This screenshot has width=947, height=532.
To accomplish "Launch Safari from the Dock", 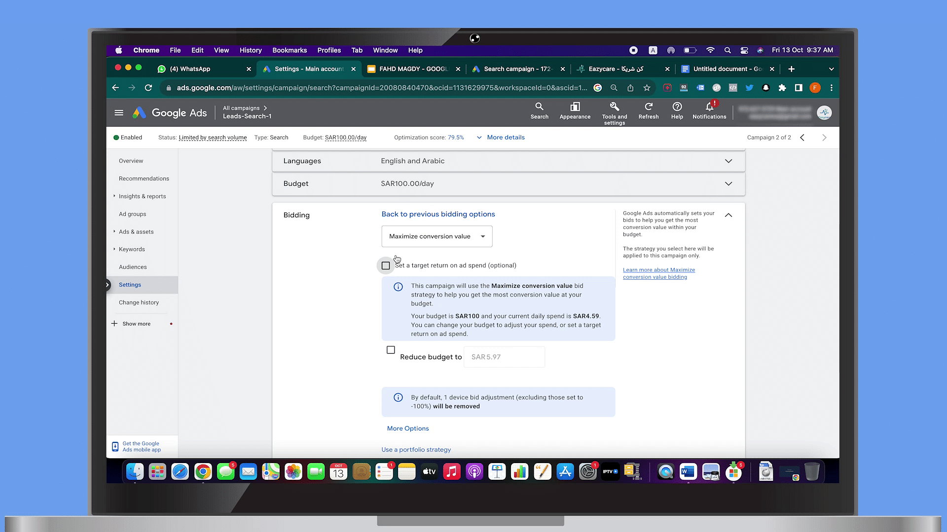I will [x=180, y=472].
